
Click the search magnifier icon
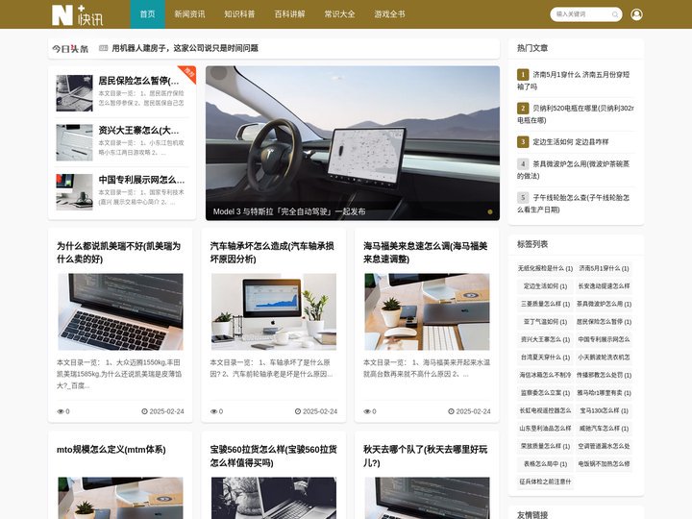pos(615,14)
